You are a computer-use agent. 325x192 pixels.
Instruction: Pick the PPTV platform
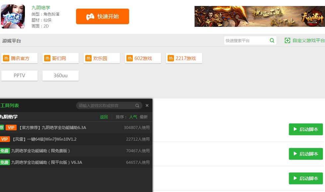point(19,76)
